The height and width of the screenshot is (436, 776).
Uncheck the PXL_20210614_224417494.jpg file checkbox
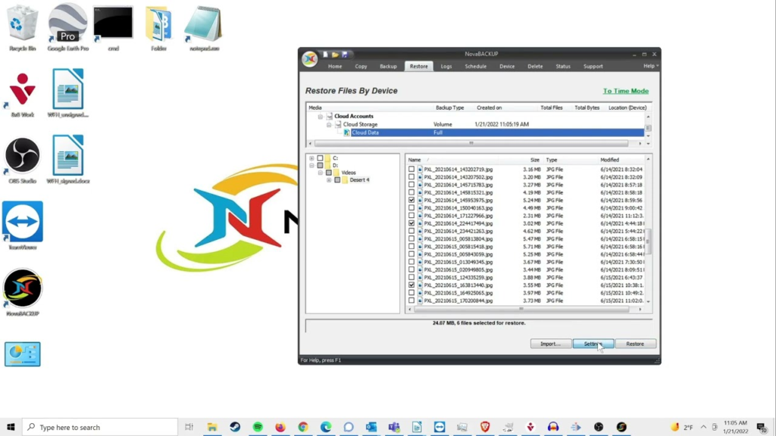click(x=411, y=224)
